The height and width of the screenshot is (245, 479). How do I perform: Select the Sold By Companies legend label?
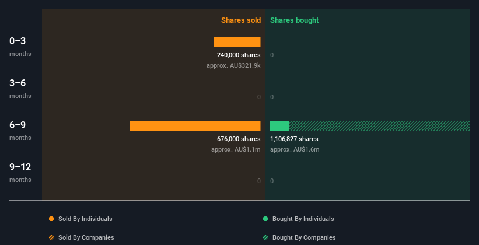[x=86, y=237]
